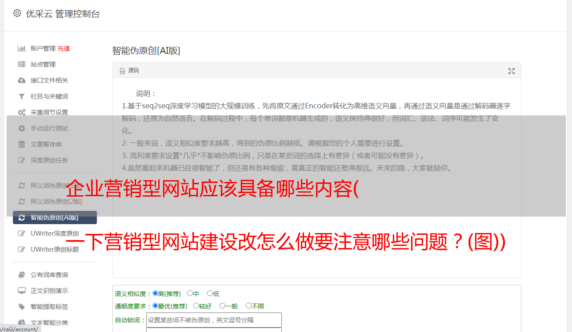This screenshot has width=572, height=332.
Task: Click the red 充值 link
Action: pyautogui.click(x=64, y=48)
